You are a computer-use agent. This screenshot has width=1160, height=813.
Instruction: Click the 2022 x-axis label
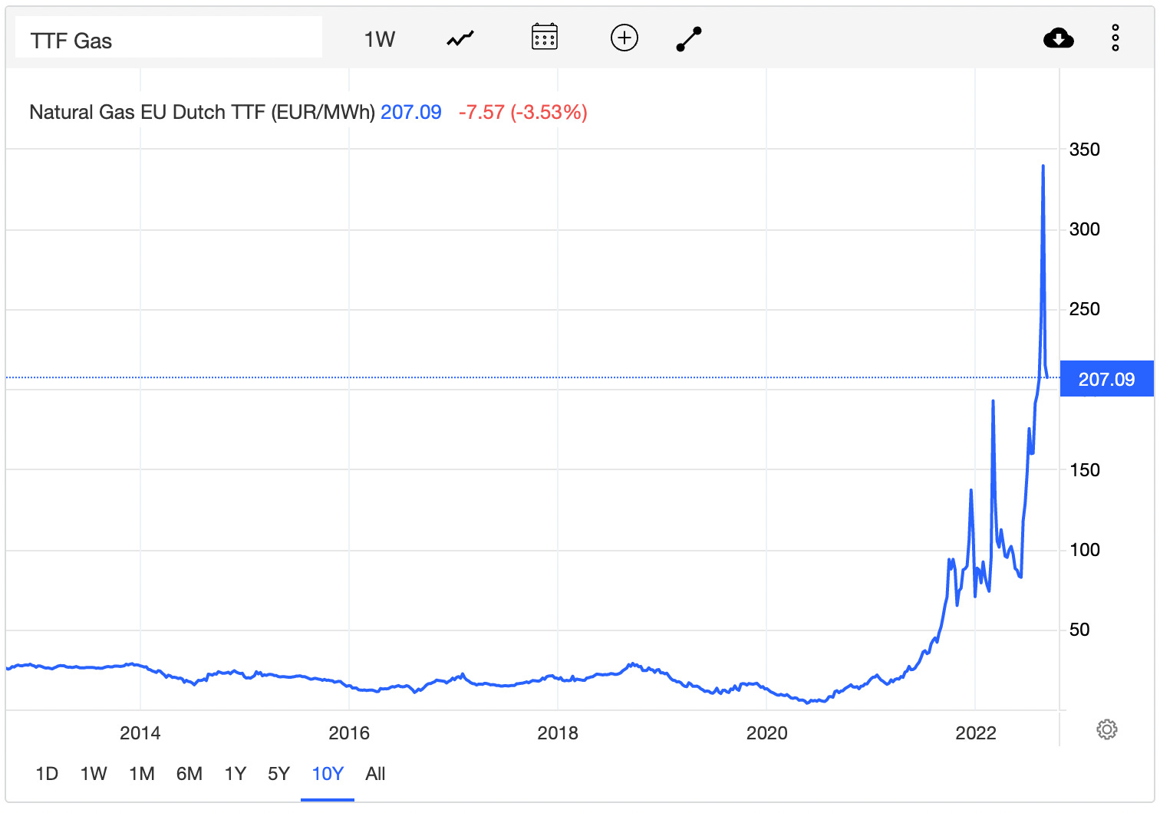pyautogui.click(x=976, y=733)
